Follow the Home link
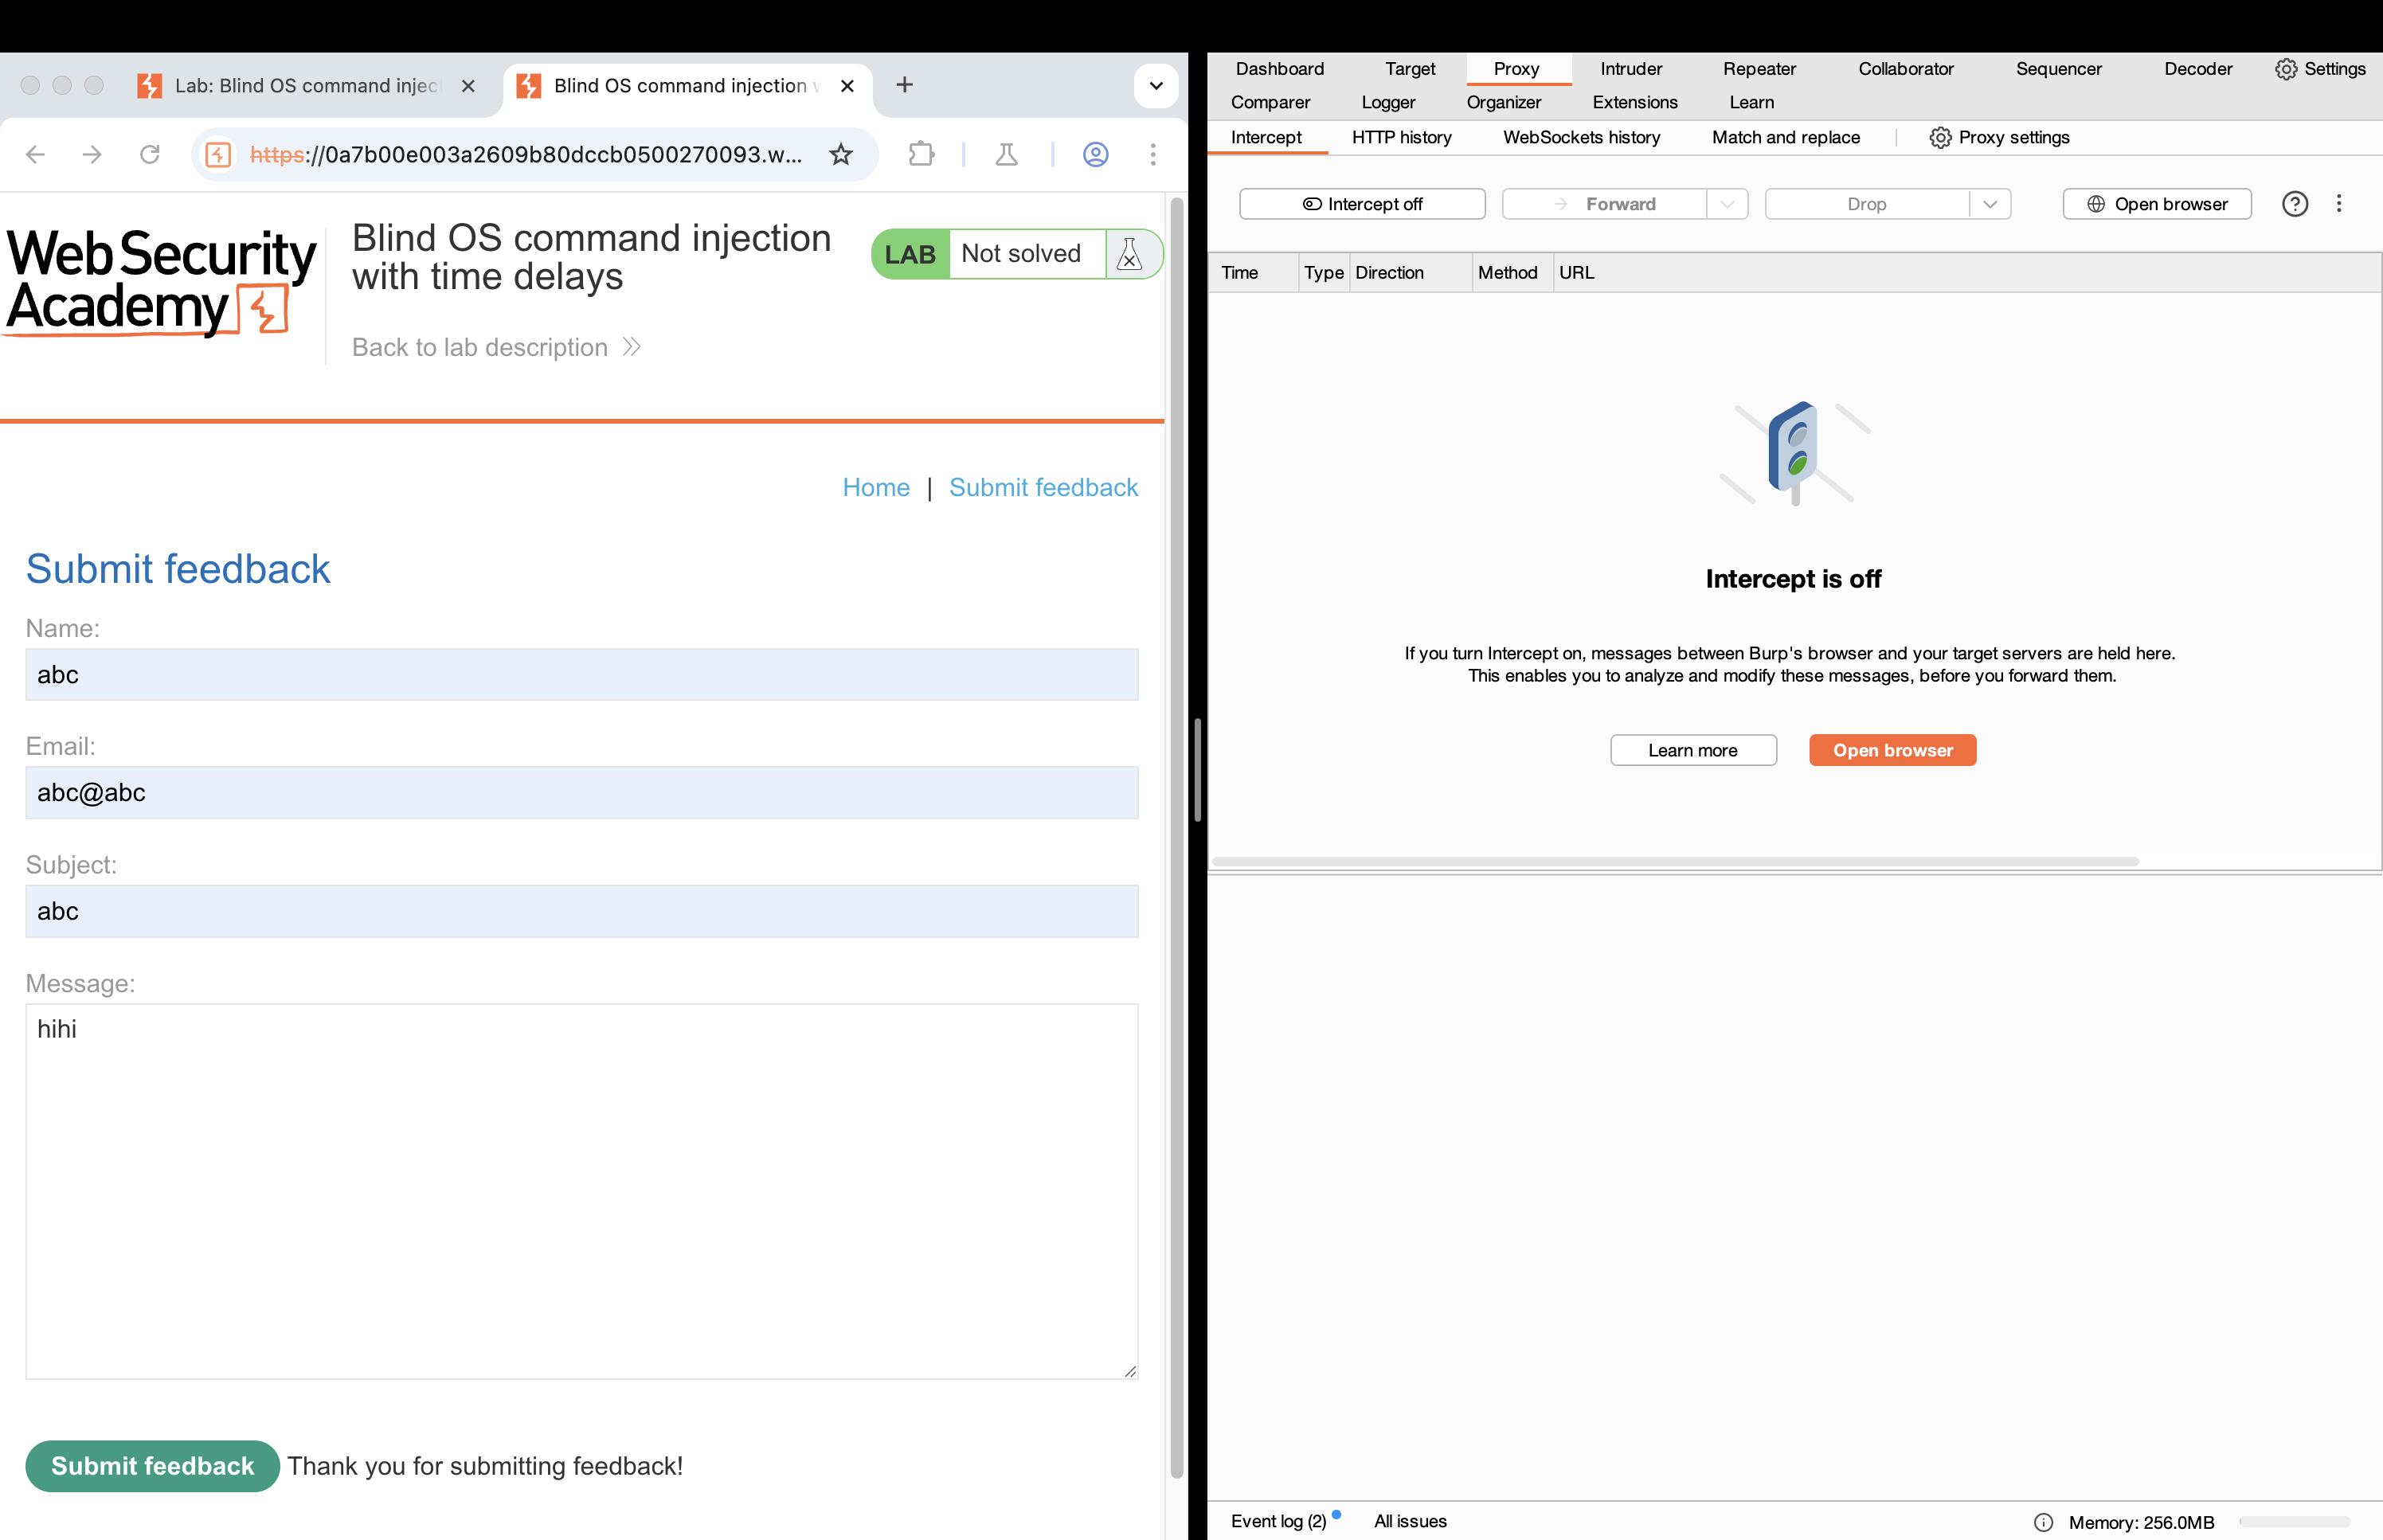This screenshot has width=2383, height=1540. pyautogui.click(x=876, y=487)
